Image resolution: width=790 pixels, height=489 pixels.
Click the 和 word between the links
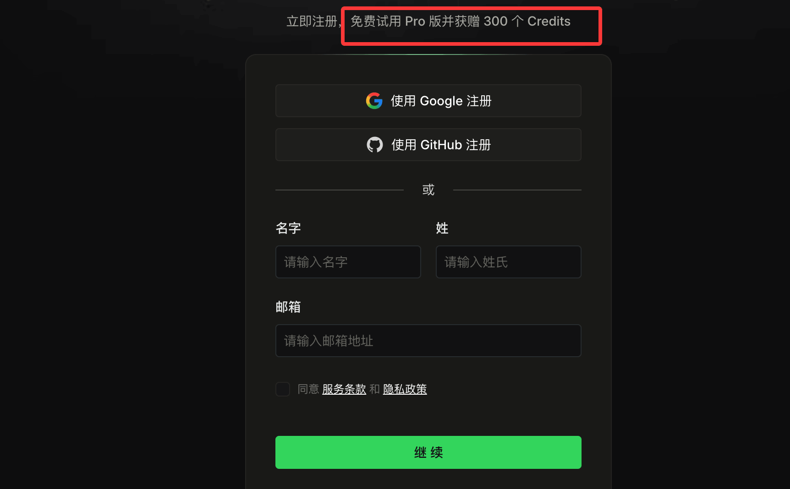(375, 389)
